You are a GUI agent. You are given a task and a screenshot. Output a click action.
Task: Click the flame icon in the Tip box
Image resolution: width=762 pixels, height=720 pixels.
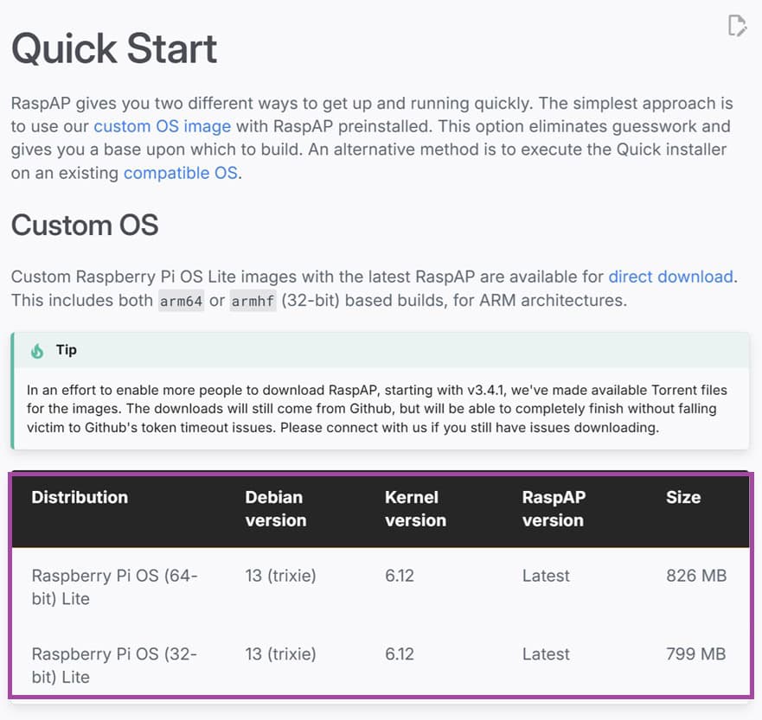click(37, 350)
